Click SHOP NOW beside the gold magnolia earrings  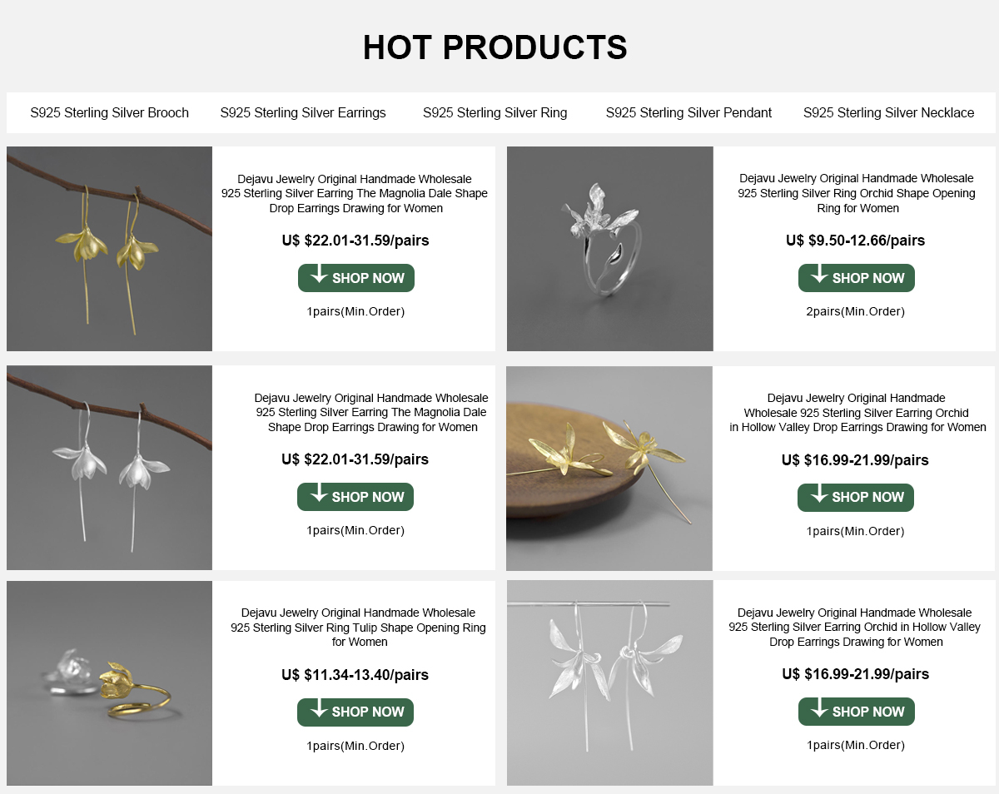[x=356, y=278]
